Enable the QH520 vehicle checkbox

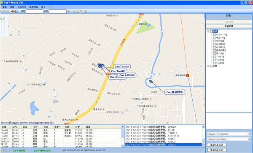coord(215,41)
